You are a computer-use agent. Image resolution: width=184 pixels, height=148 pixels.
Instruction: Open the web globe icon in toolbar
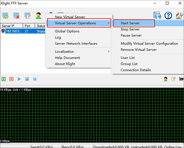click(157, 15)
